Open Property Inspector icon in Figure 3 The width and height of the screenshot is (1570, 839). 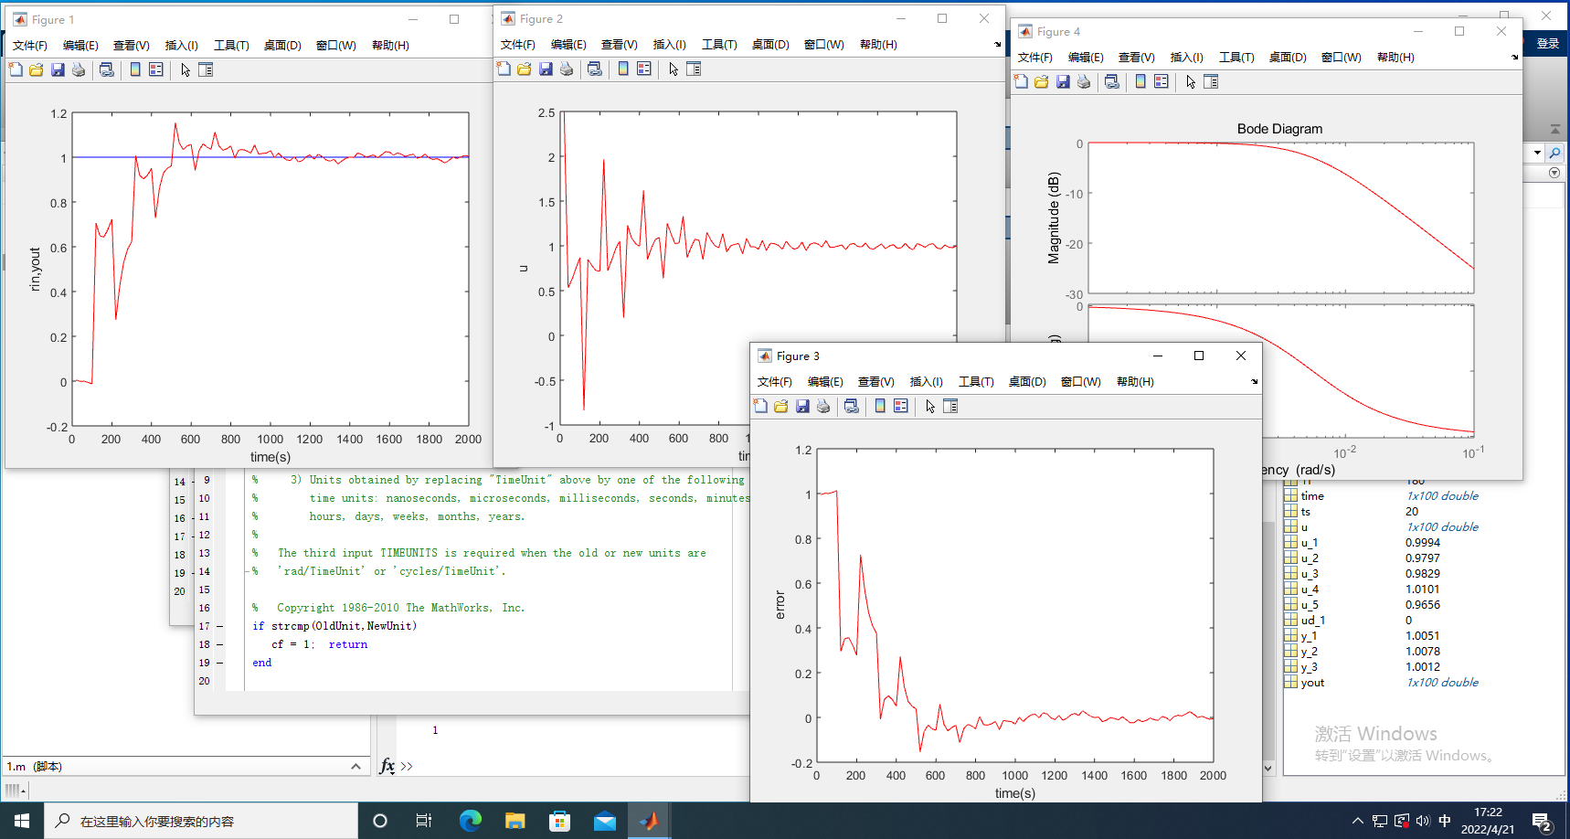[x=950, y=406]
